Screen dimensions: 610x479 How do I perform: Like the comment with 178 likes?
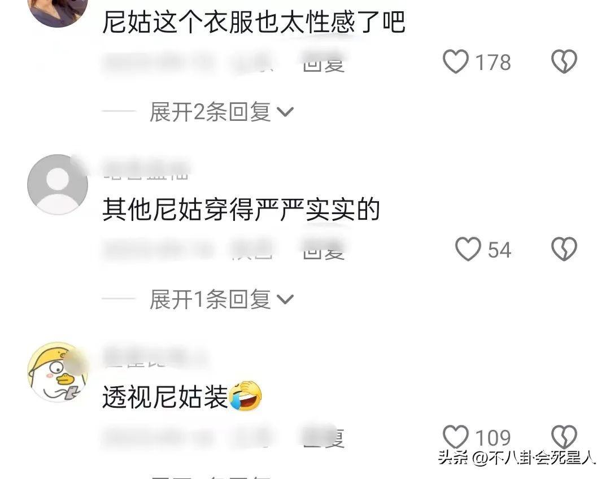coord(456,62)
